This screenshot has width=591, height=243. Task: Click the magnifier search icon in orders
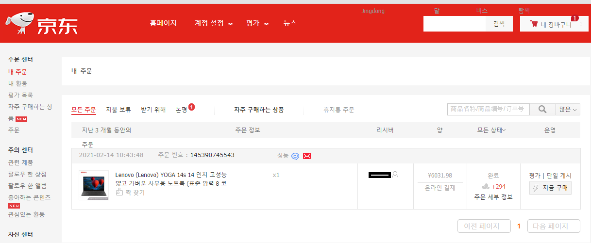[542, 110]
